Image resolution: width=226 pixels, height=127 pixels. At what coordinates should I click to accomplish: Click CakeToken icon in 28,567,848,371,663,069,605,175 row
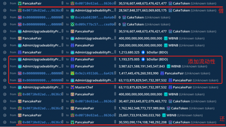click(170, 11)
